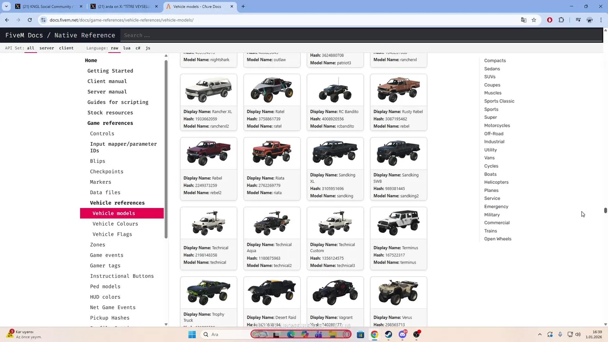
Task: Open Vehicle references in sidebar
Action: 117,203
